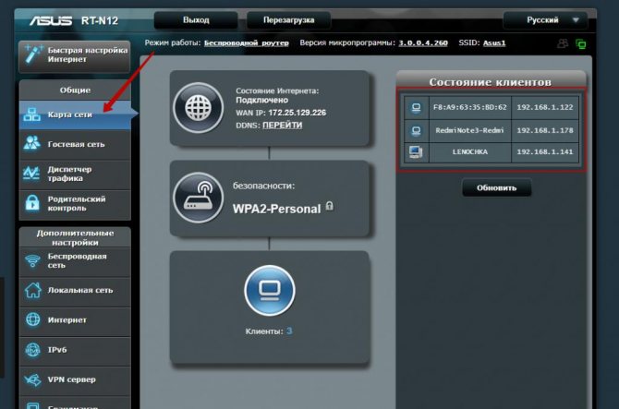Click the LENOCHKA desktop client icon
The width and height of the screenshot is (619, 409).
[x=416, y=151]
